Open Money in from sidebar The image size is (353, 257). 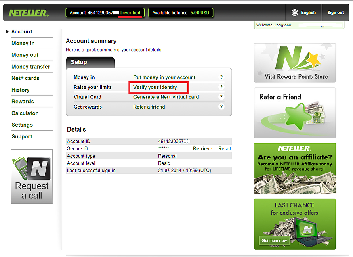23,44
